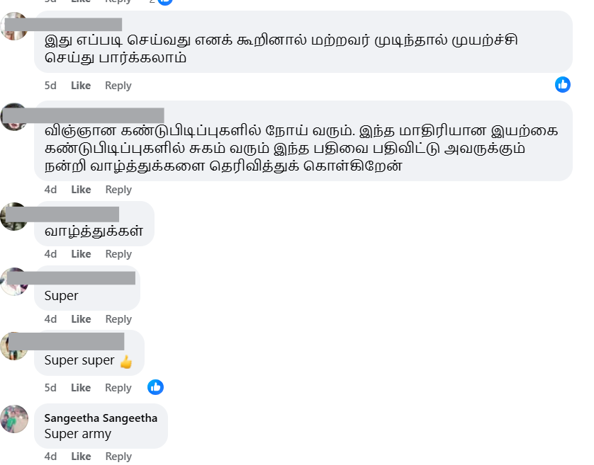Open the avatar beside the "விஞ்ஞான" long comment
This screenshot has width=594, height=465.
[x=14, y=117]
